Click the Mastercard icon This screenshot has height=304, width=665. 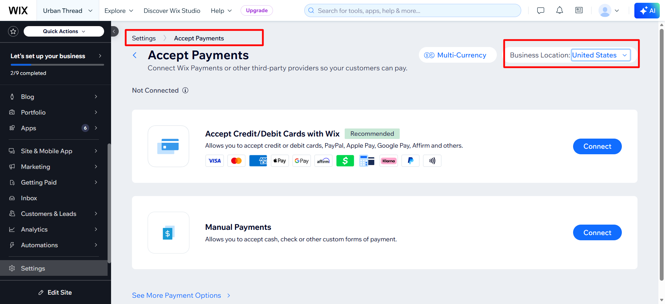236,161
